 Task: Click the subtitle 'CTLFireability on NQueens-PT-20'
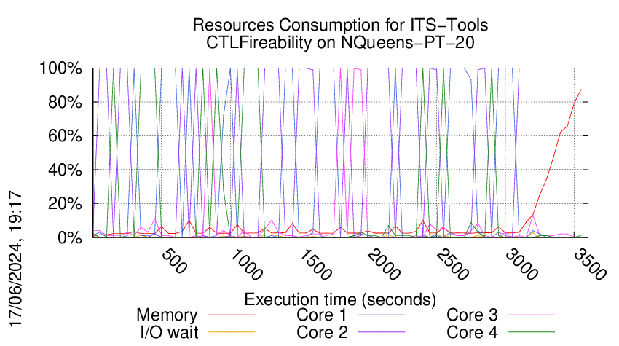340,42
